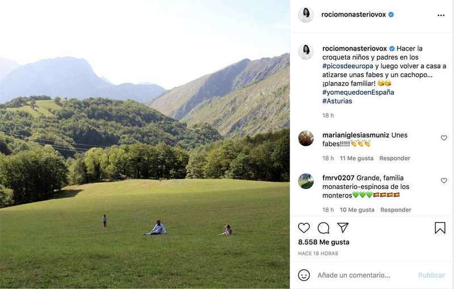The image size is (454, 289).
Task: Reply to fmrv0207's comment
Action: pyautogui.click(x=396, y=210)
